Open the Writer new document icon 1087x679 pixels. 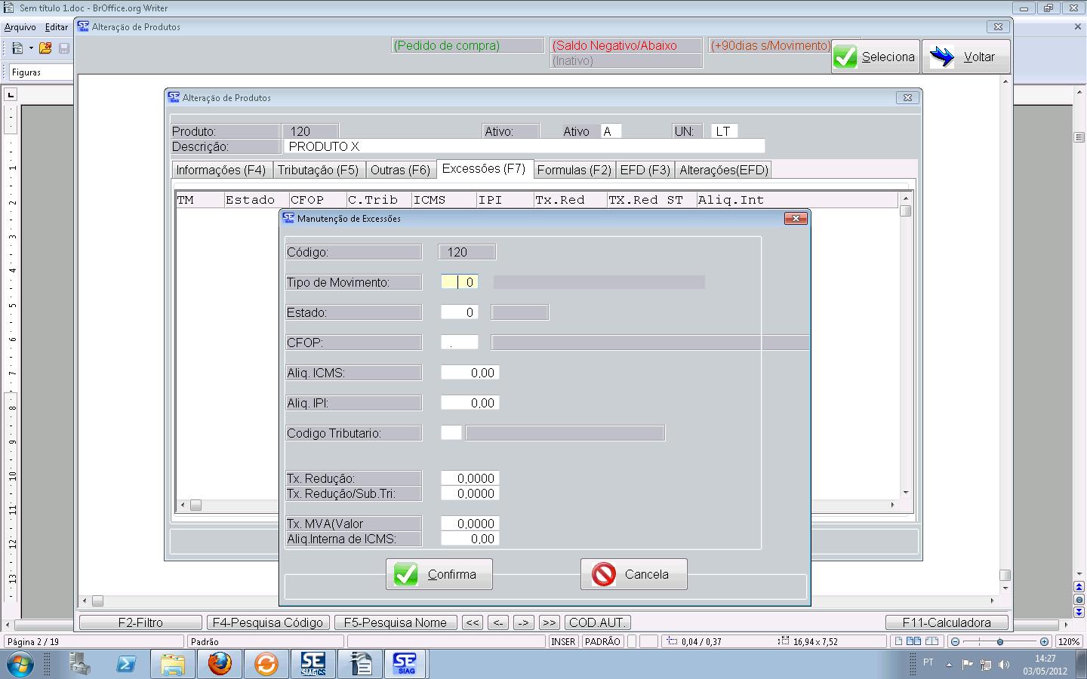coord(17,48)
